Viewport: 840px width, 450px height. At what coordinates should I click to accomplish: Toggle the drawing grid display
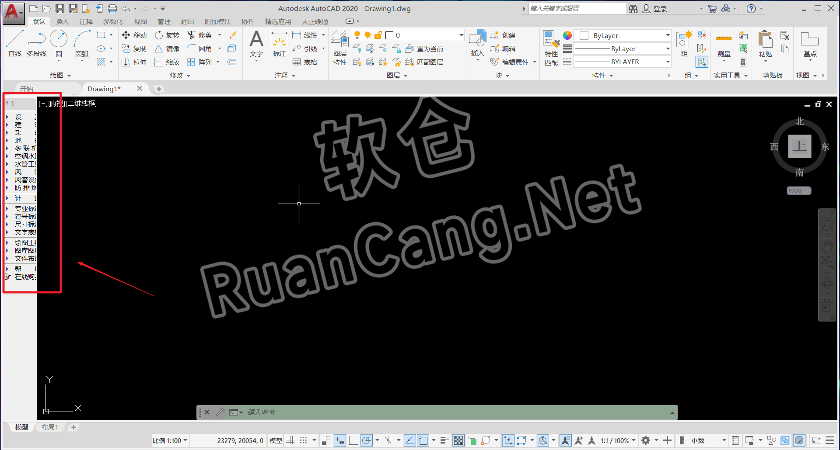click(x=290, y=440)
